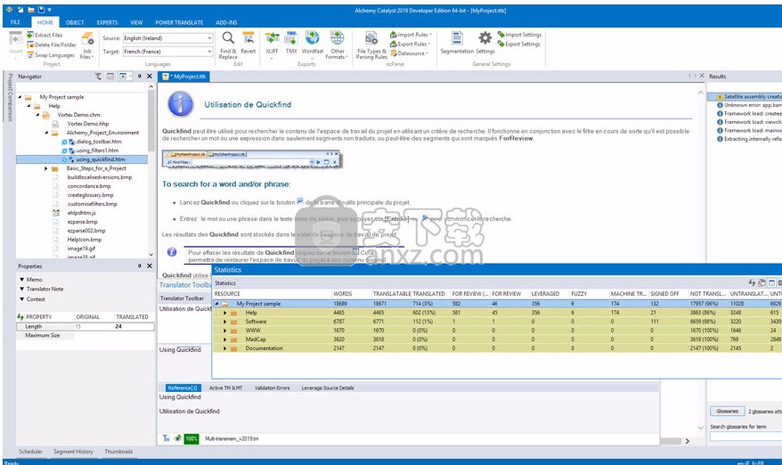Open the general Settings gear icon
Image resolution: width=782 pixels, height=465 pixels.
[x=485, y=43]
